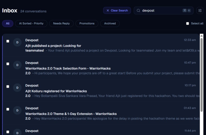Viewport: 206px width, 135px height.
Task: Click the D avatar beside the Ajit Kolluru registered email
Action: [x=17, y=88]
